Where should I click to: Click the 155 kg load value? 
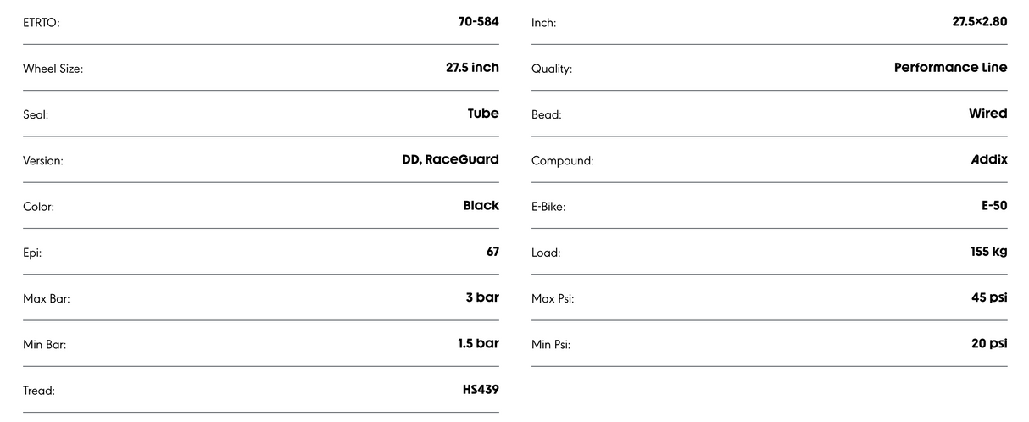[988, 252]
